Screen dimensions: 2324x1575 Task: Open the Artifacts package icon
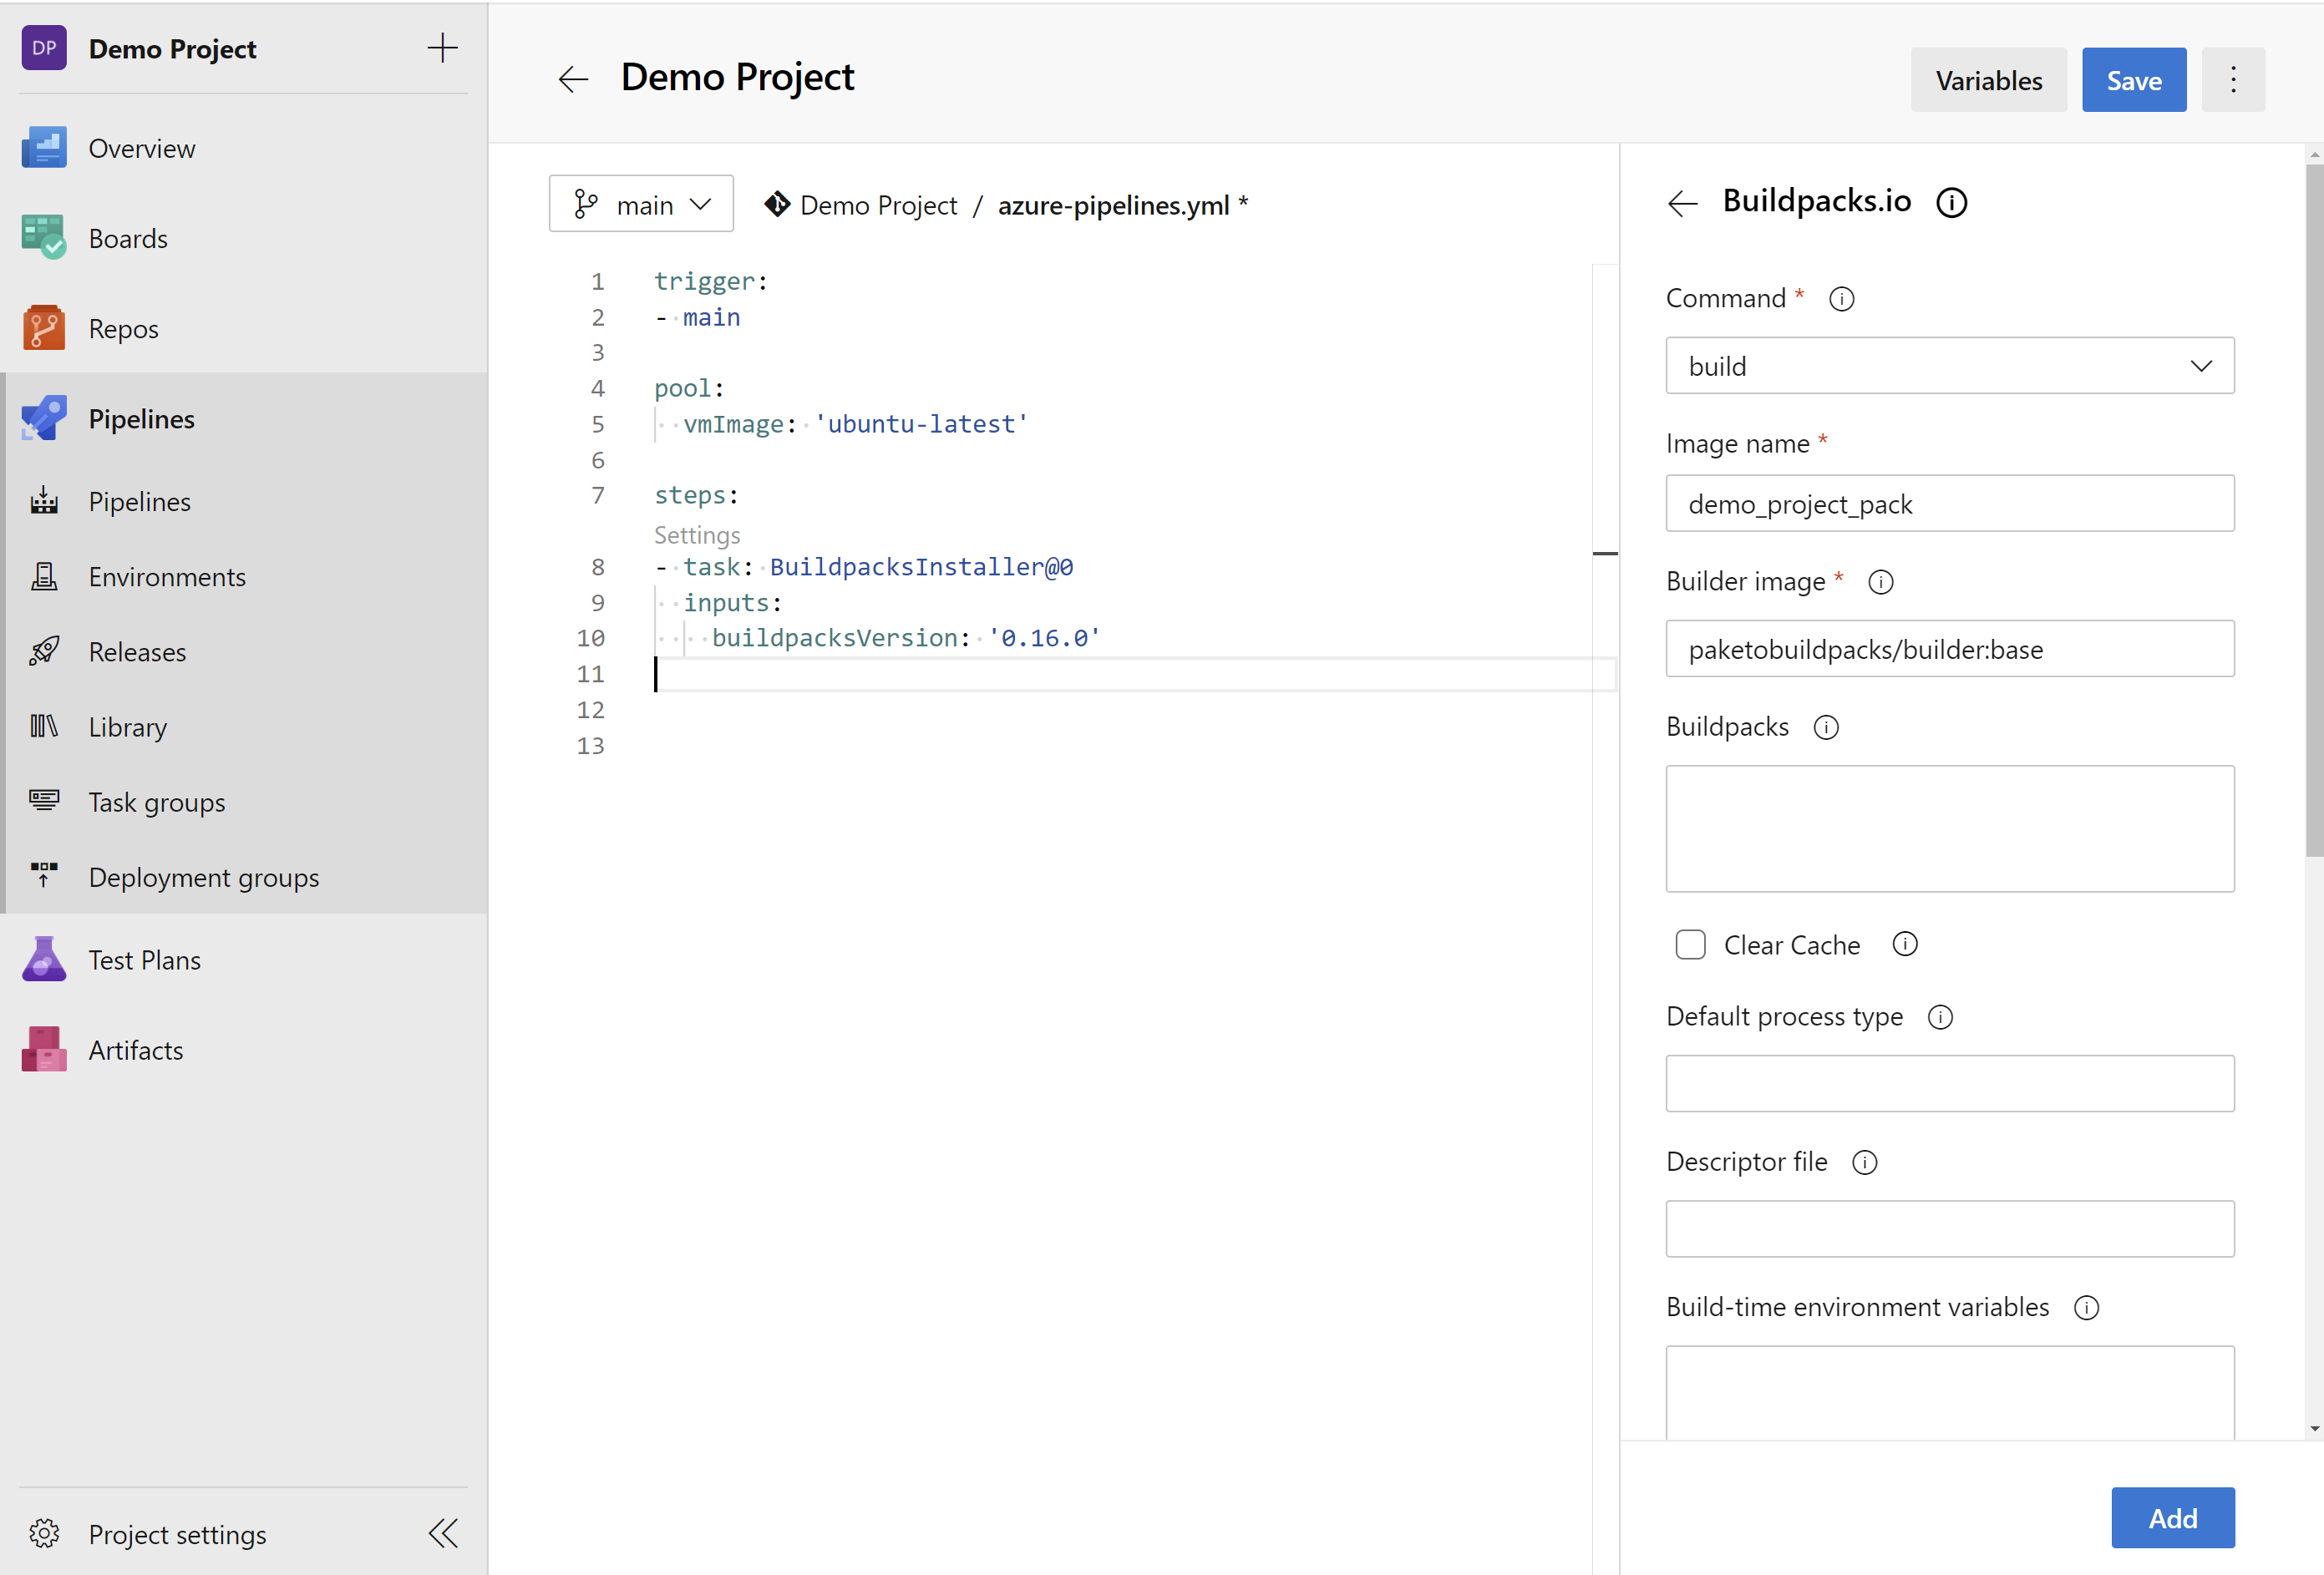(x=44, y=1050)
